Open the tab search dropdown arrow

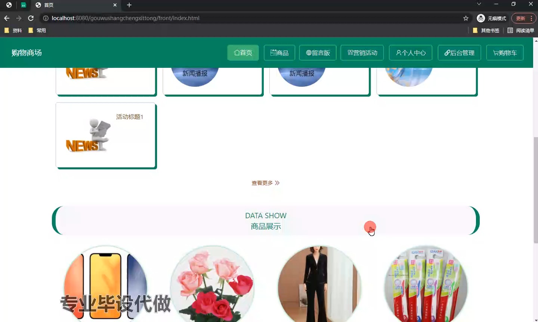[479, 4]
